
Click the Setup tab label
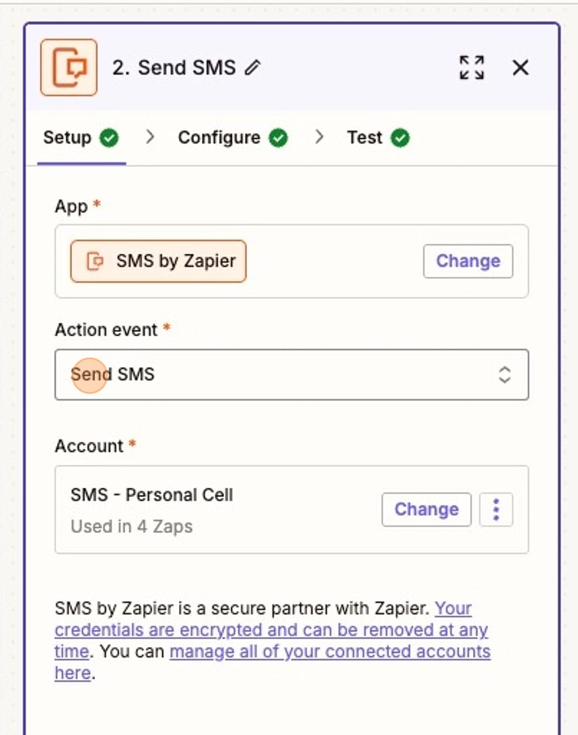point(67,138)
